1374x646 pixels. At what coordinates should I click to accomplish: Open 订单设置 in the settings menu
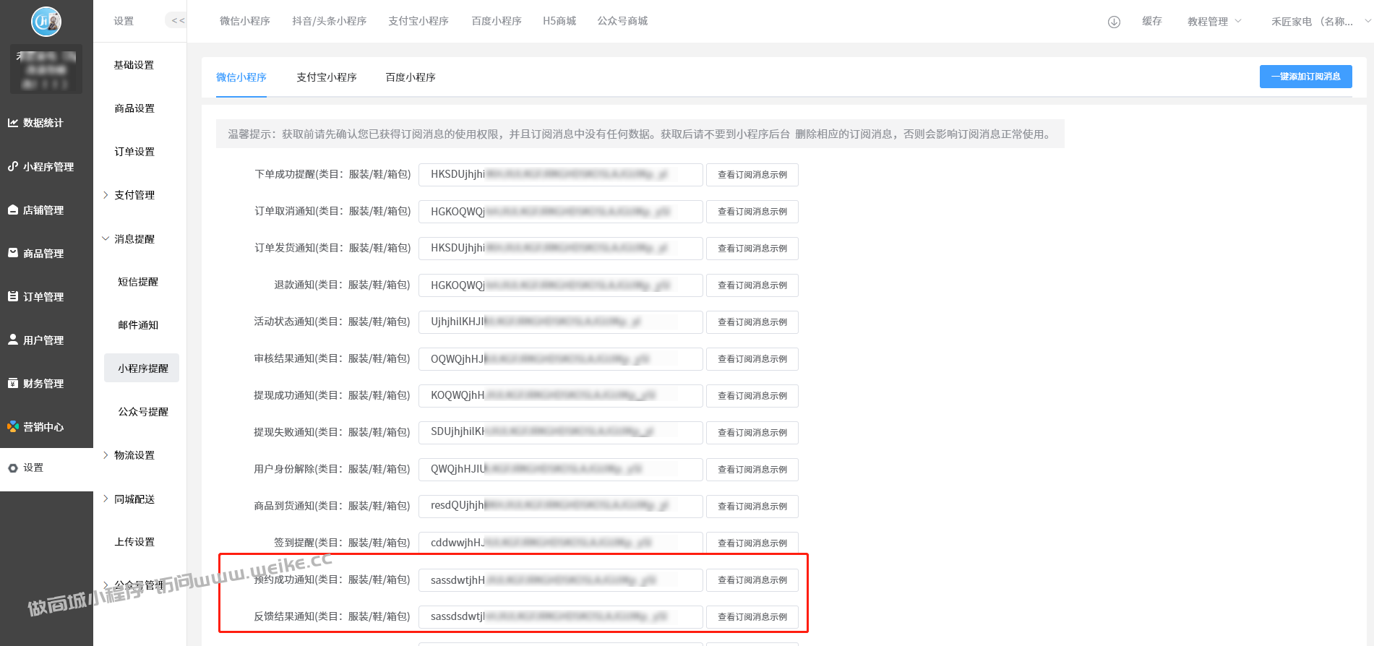[x=134, y=152]
